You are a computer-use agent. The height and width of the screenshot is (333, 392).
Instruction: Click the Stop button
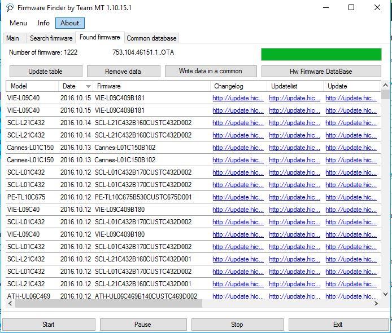tap(237, 325)
